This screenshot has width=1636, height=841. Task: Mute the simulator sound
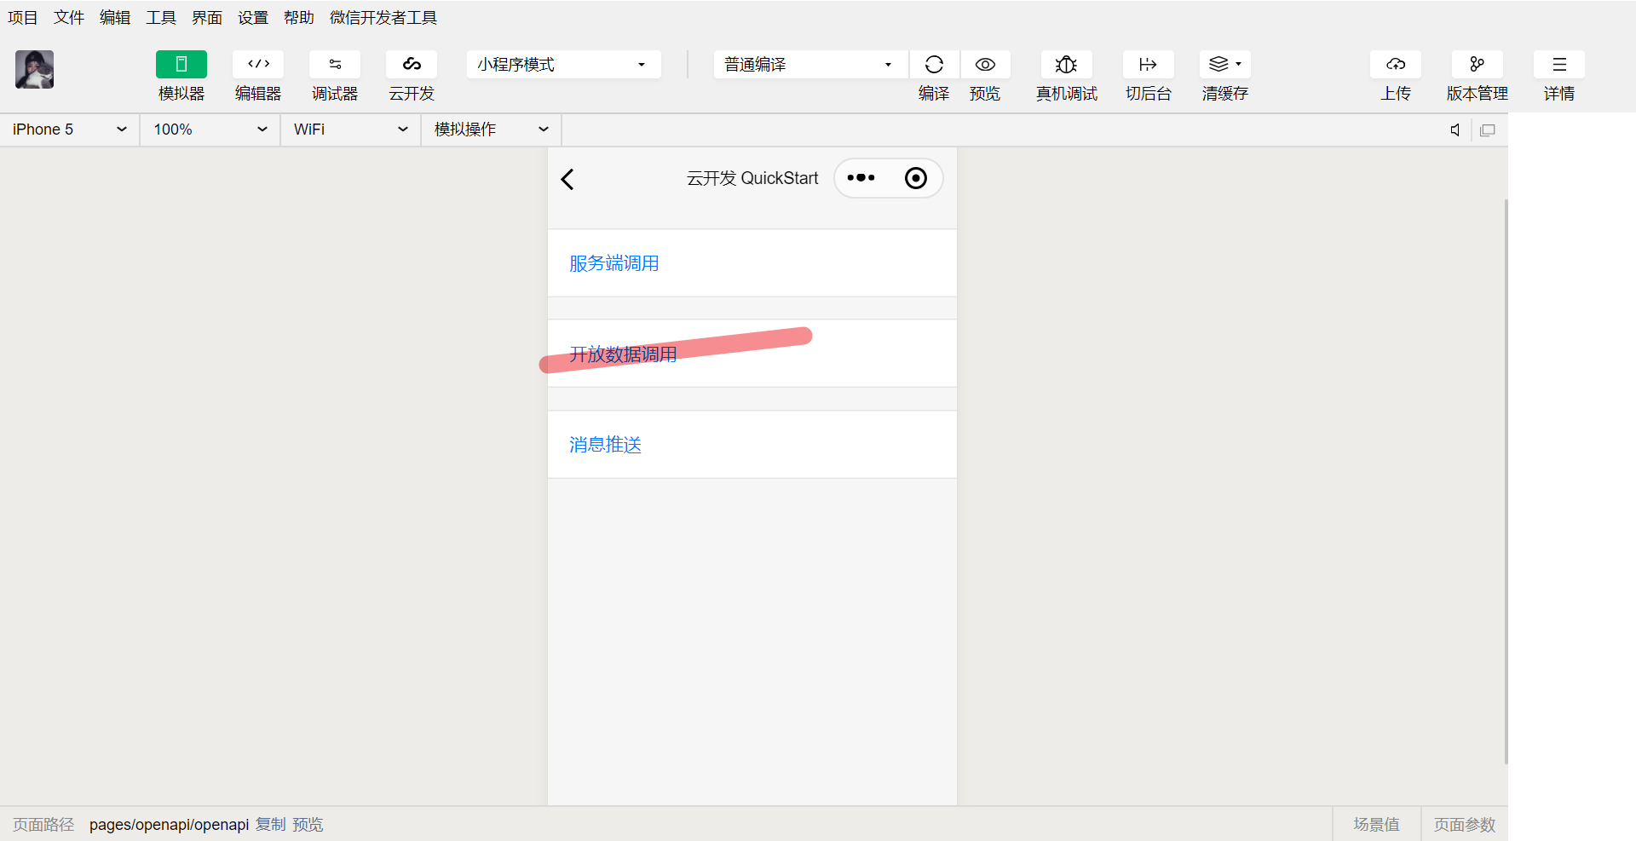point(1455,130)
